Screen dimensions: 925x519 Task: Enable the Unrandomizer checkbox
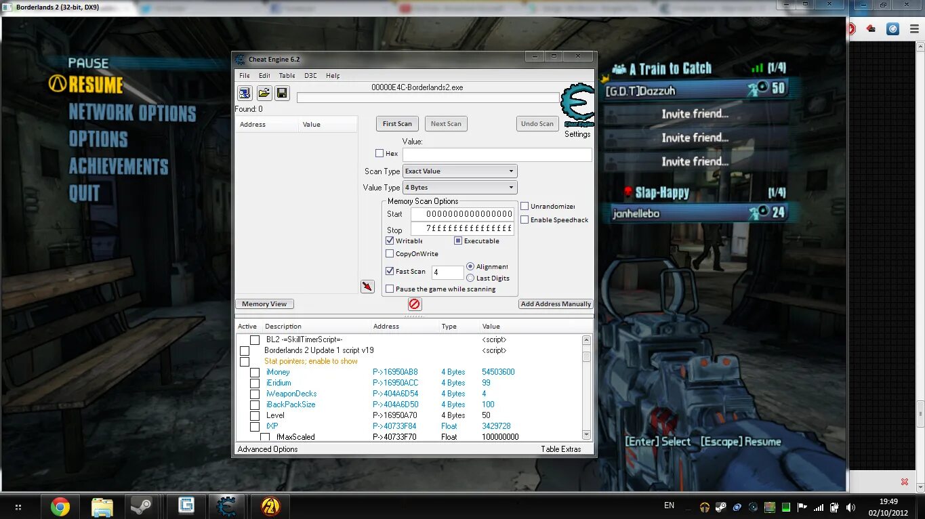coord(525,206)
